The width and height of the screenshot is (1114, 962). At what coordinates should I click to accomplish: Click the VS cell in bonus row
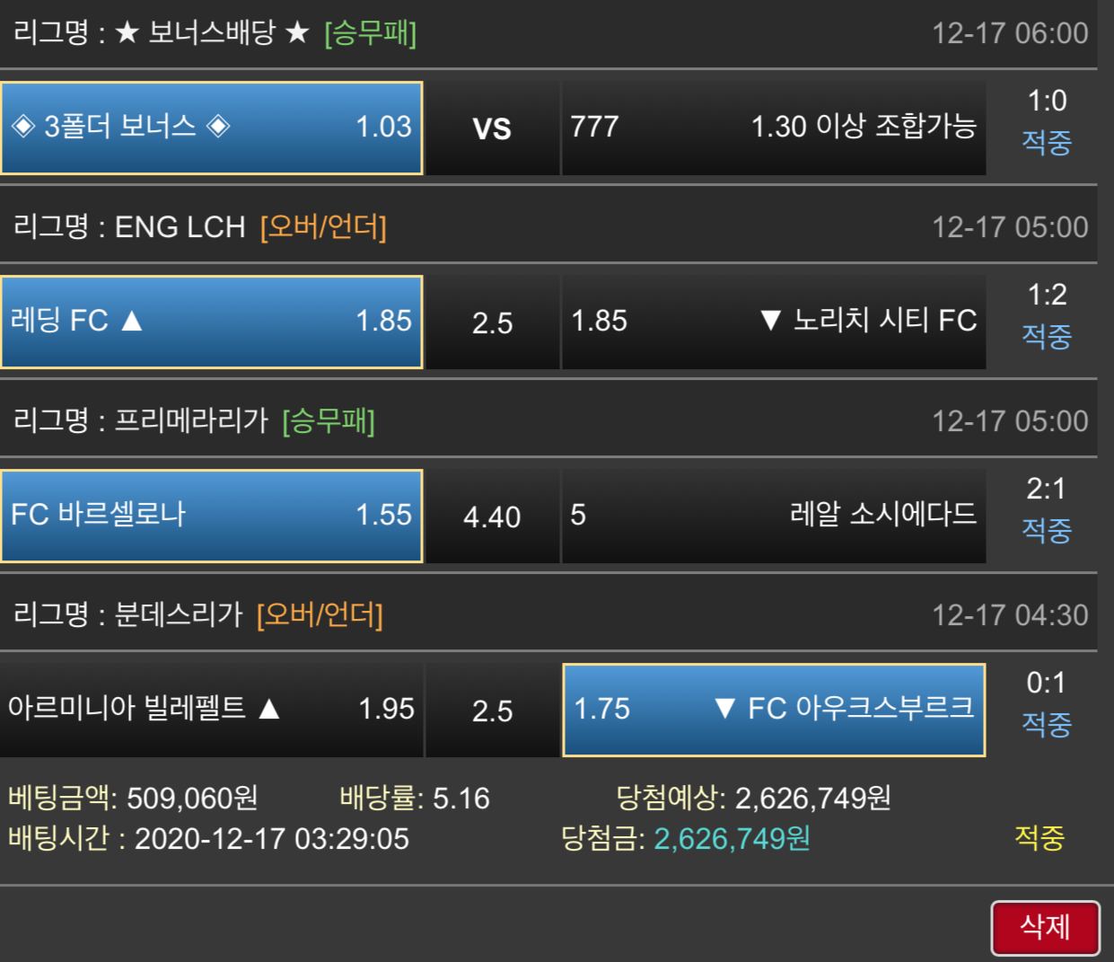click(x=492, y=128)
